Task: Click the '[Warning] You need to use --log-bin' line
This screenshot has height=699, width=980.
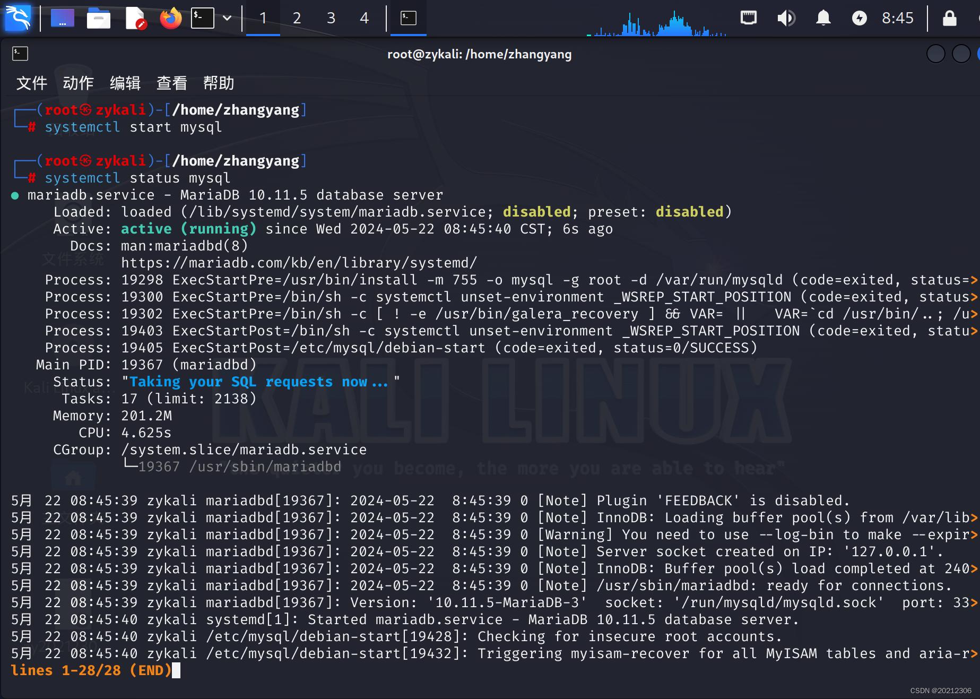Action: (494, 534)
